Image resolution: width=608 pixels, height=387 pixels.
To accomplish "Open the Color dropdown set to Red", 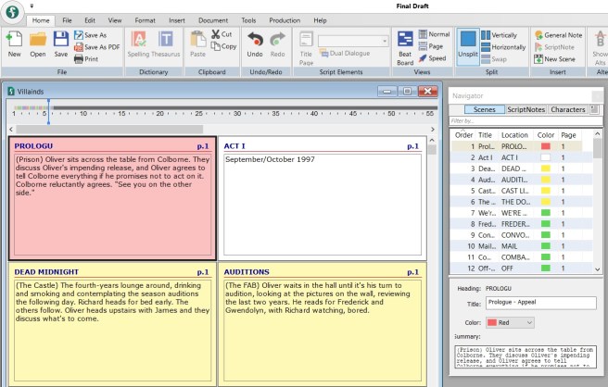I will [x=516, y=322].
